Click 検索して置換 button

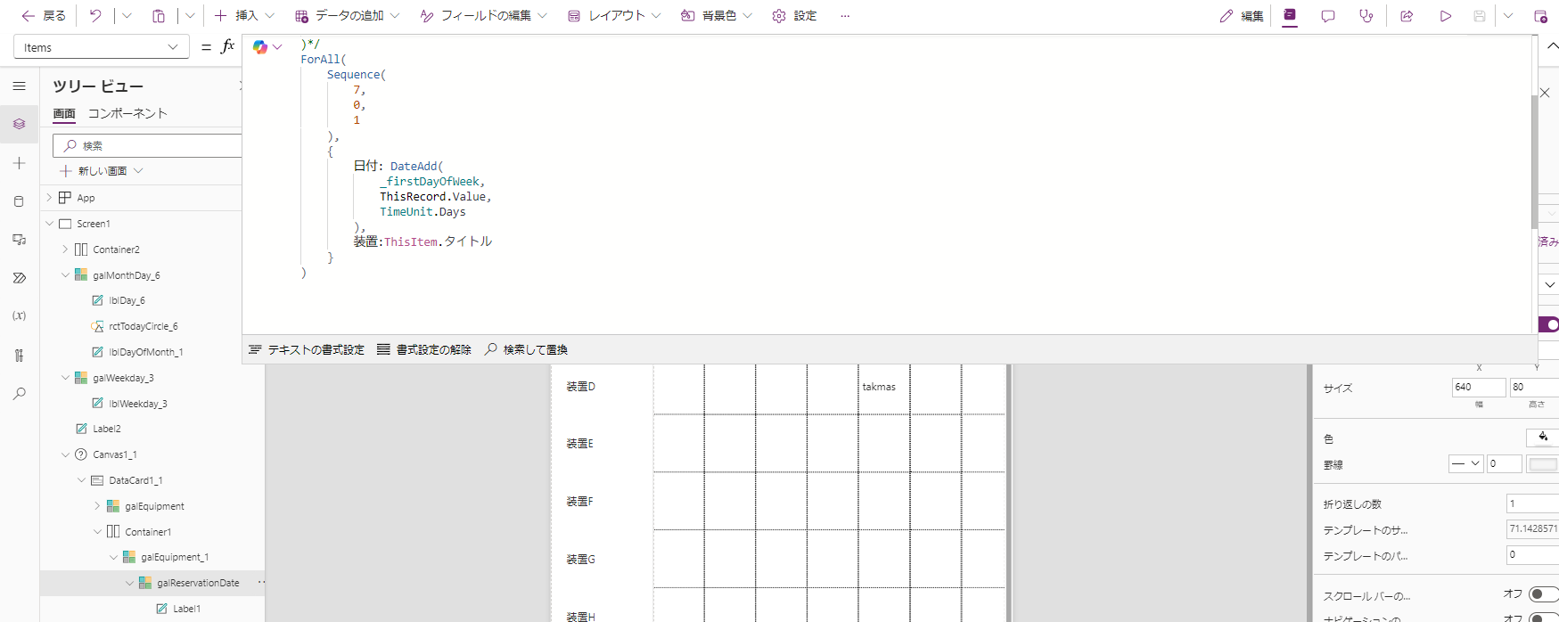(x=526, y=349)
